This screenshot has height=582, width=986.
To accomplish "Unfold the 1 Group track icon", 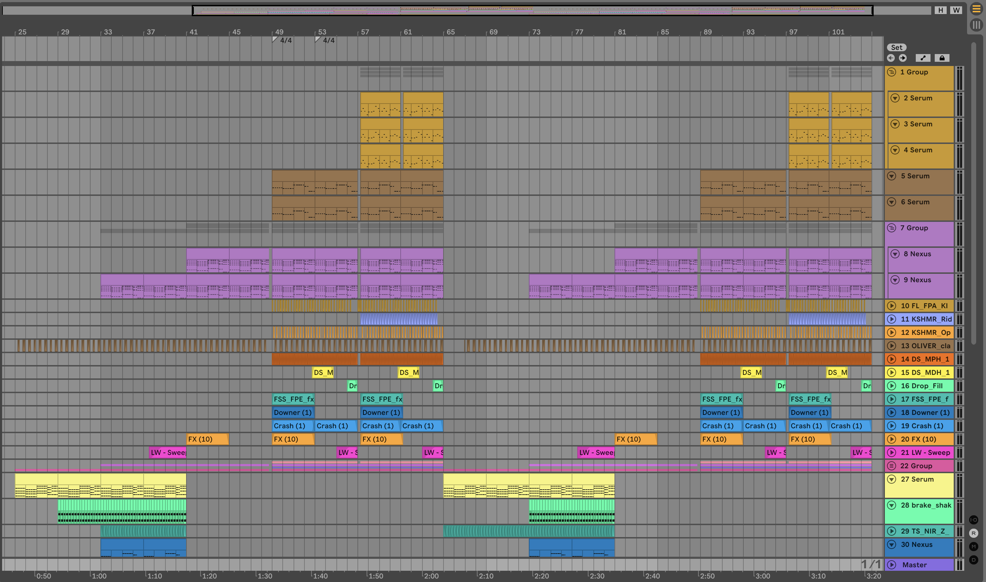I will pos(892,72).
